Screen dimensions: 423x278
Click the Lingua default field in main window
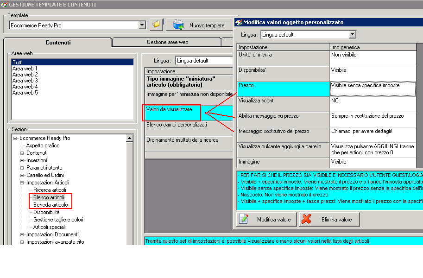point(204,61)
